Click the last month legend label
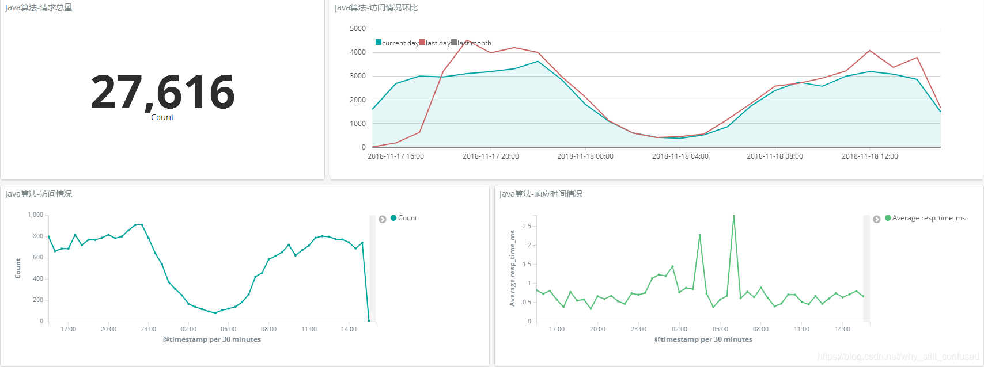This screenshot has width=984, height=367. 474,43
